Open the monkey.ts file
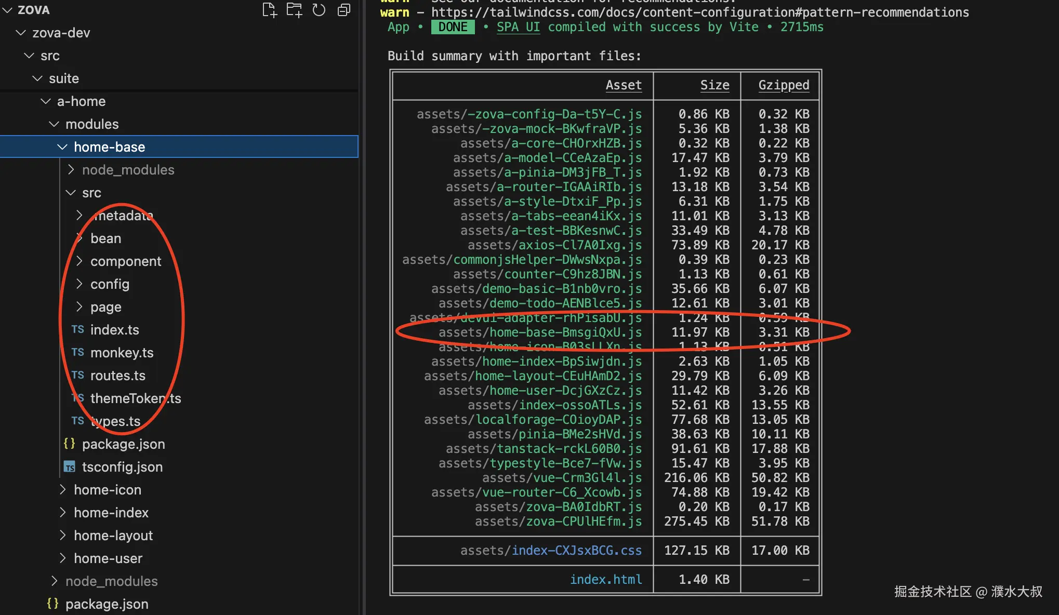The width and height of the screenshot is (1059, 615). [122, 353]
